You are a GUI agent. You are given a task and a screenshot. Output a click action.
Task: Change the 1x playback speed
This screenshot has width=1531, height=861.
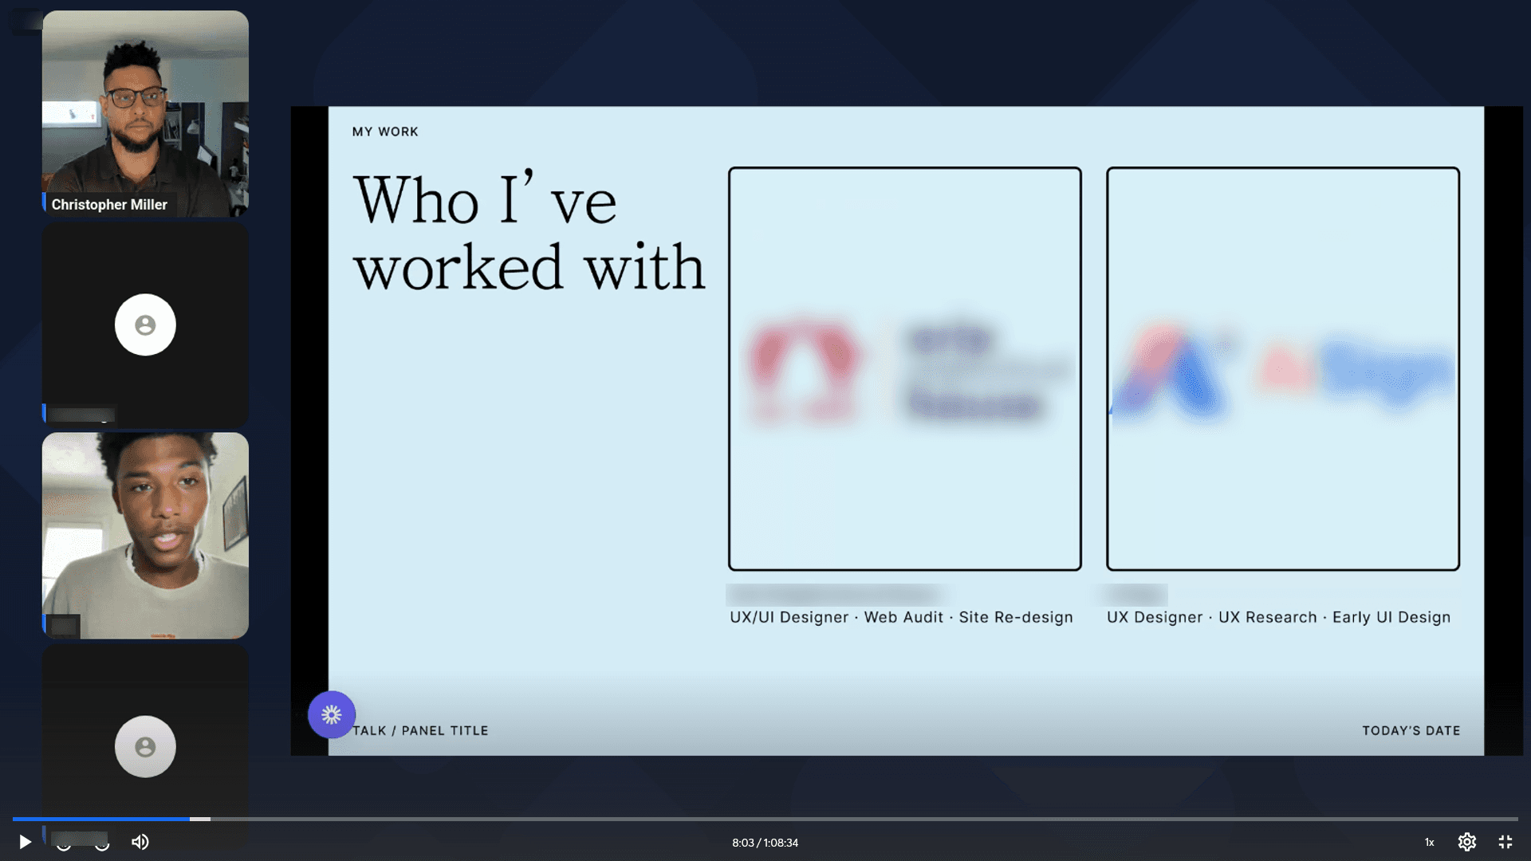tap(1429, 842)
